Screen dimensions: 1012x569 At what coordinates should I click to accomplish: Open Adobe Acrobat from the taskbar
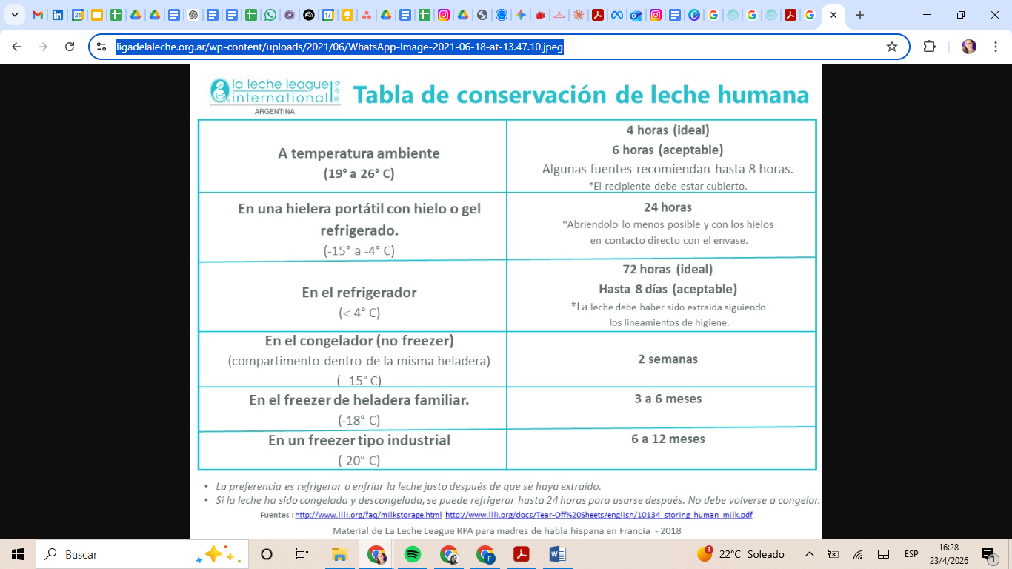tap(522, 554)
